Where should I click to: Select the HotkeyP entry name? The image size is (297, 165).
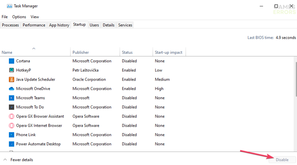[23, 70]
